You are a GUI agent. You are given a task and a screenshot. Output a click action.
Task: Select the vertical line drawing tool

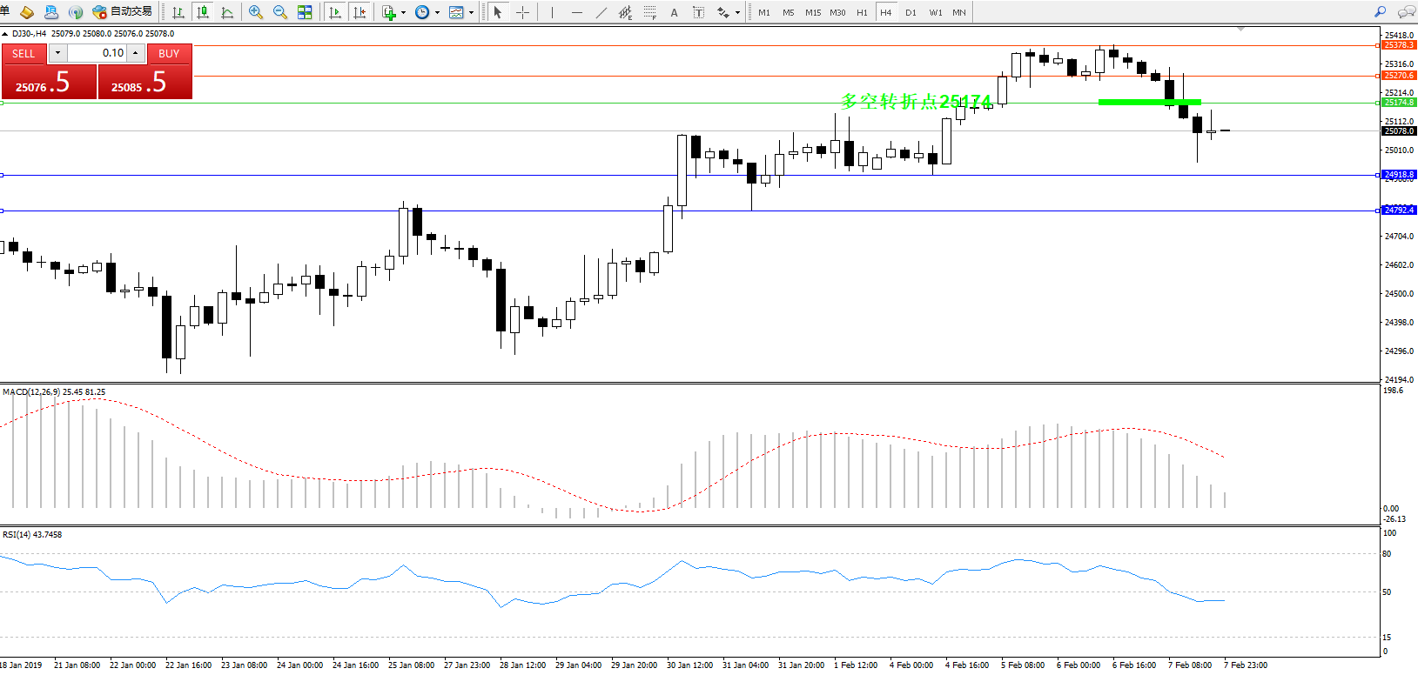(552, 12)
